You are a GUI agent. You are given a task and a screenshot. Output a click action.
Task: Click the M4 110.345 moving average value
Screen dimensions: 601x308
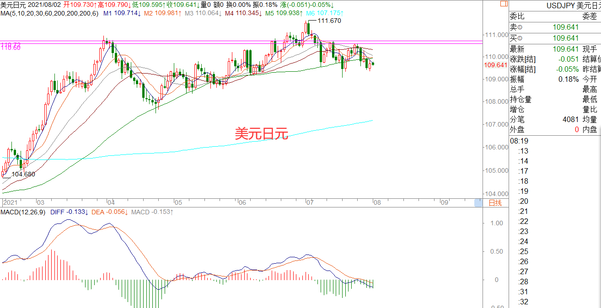244,14
